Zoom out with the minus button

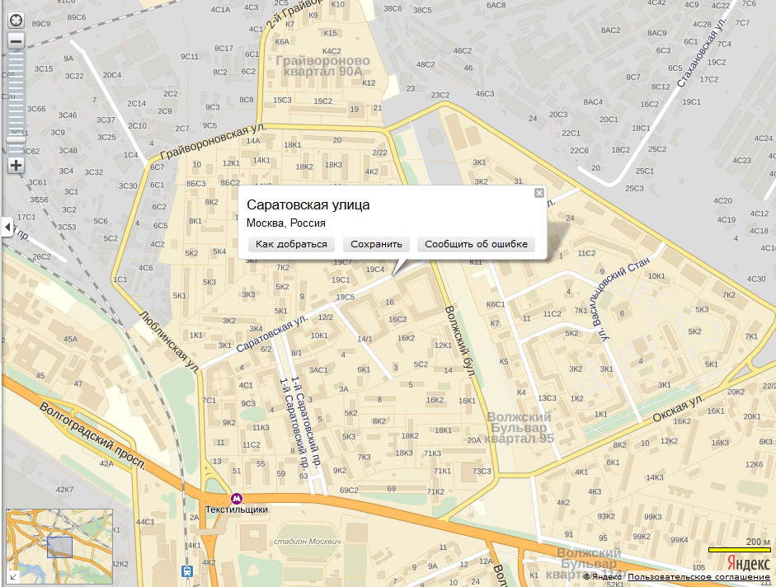pos(16,40)
